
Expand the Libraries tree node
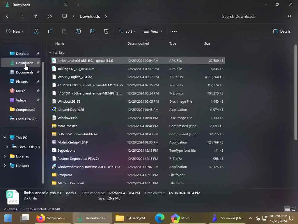point(5,156)
